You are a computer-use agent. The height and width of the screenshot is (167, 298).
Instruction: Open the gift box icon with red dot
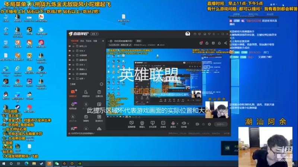[201, 43]
